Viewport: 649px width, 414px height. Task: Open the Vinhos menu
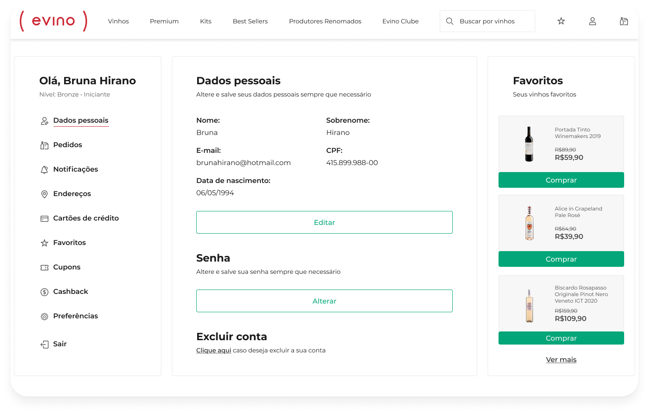coord(119,21)
